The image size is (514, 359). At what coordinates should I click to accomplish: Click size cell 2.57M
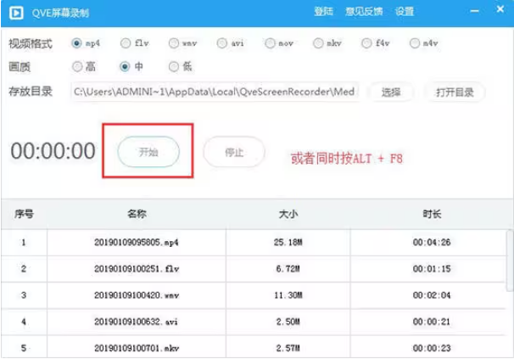pyautogui.click(x=288, y=348)
